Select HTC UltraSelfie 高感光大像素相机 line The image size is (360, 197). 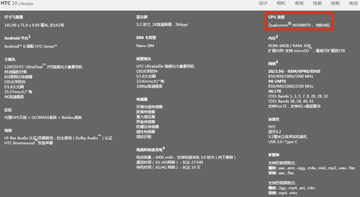pos(165,66)
